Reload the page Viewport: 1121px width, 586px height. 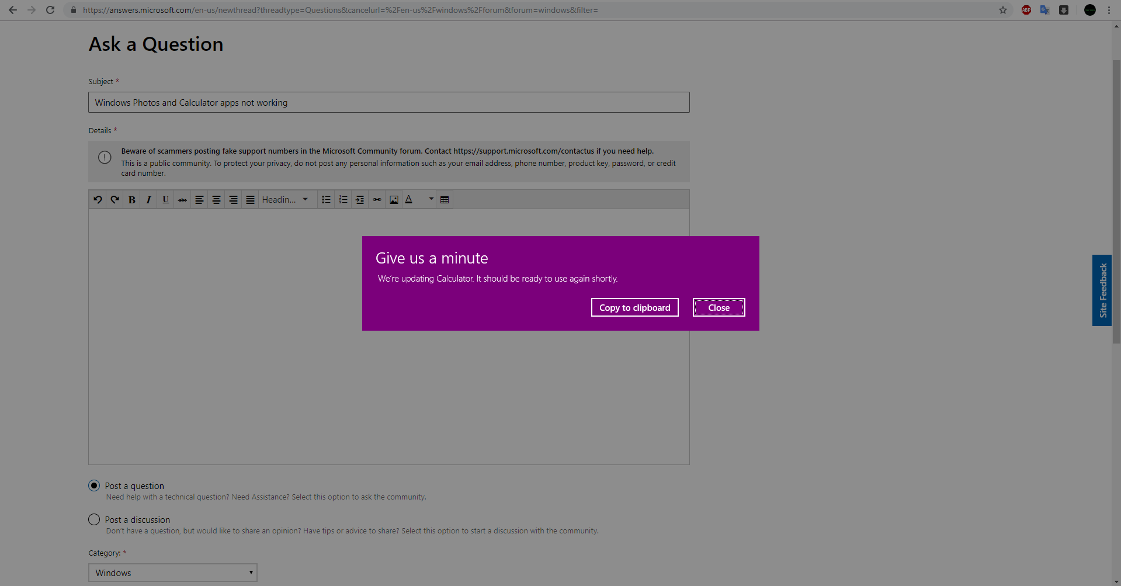click(50, 10)
